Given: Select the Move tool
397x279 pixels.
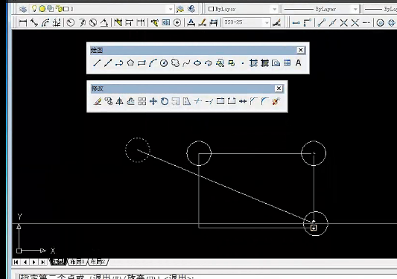Looking at the screenshot, I should click(x=153, y=101).
